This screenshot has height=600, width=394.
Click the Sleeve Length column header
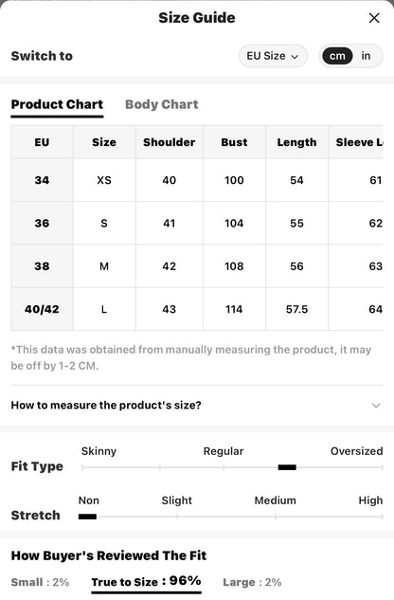point(359,142)
